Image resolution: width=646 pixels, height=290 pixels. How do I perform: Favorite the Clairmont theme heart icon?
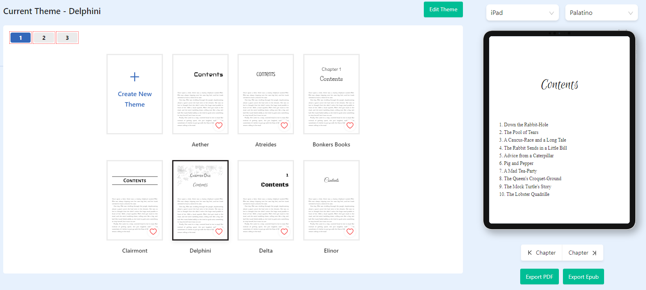click(153, 232)
